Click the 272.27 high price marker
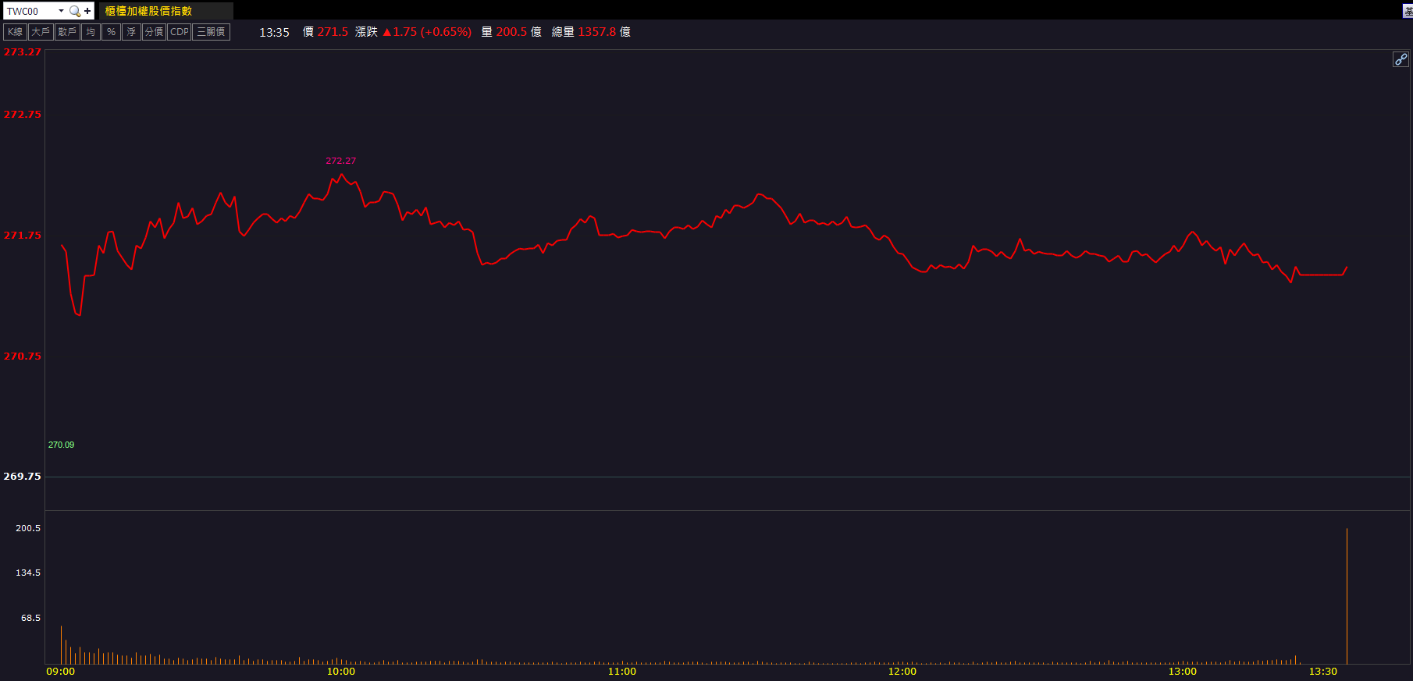 (340, 161)
